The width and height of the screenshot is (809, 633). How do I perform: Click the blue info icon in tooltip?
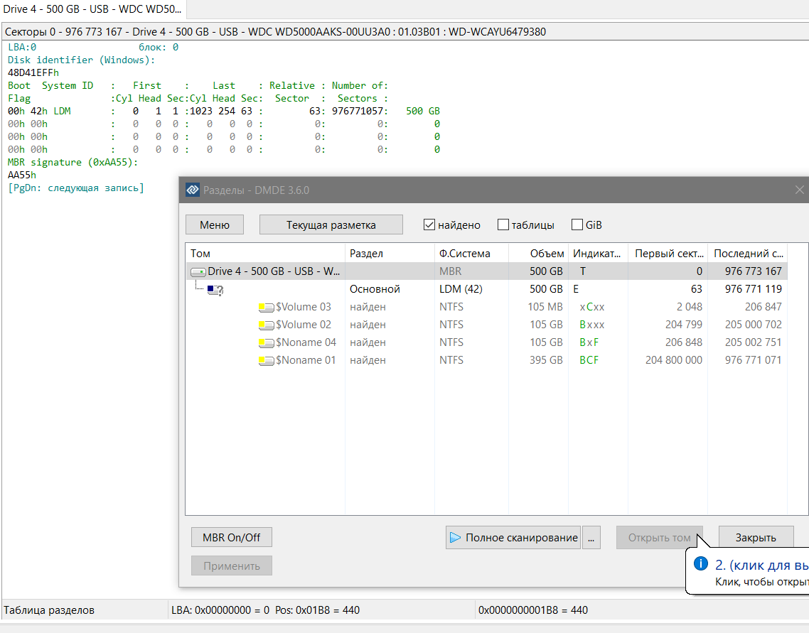(701, 564)
